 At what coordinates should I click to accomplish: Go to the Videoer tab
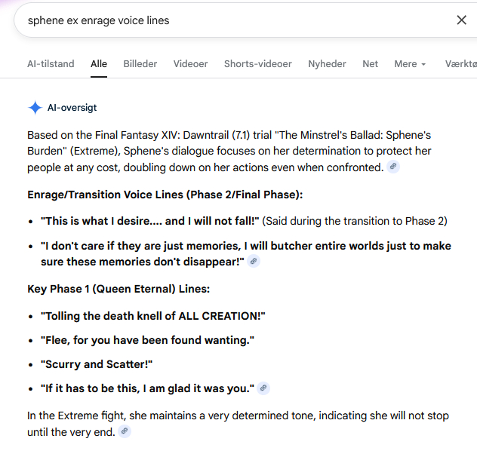pyautogui.click(x=190, y=64)
